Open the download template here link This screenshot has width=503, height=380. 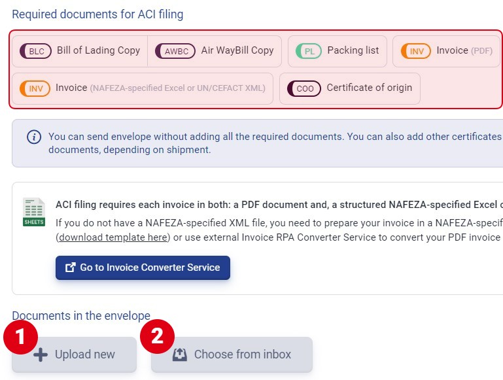113,237
